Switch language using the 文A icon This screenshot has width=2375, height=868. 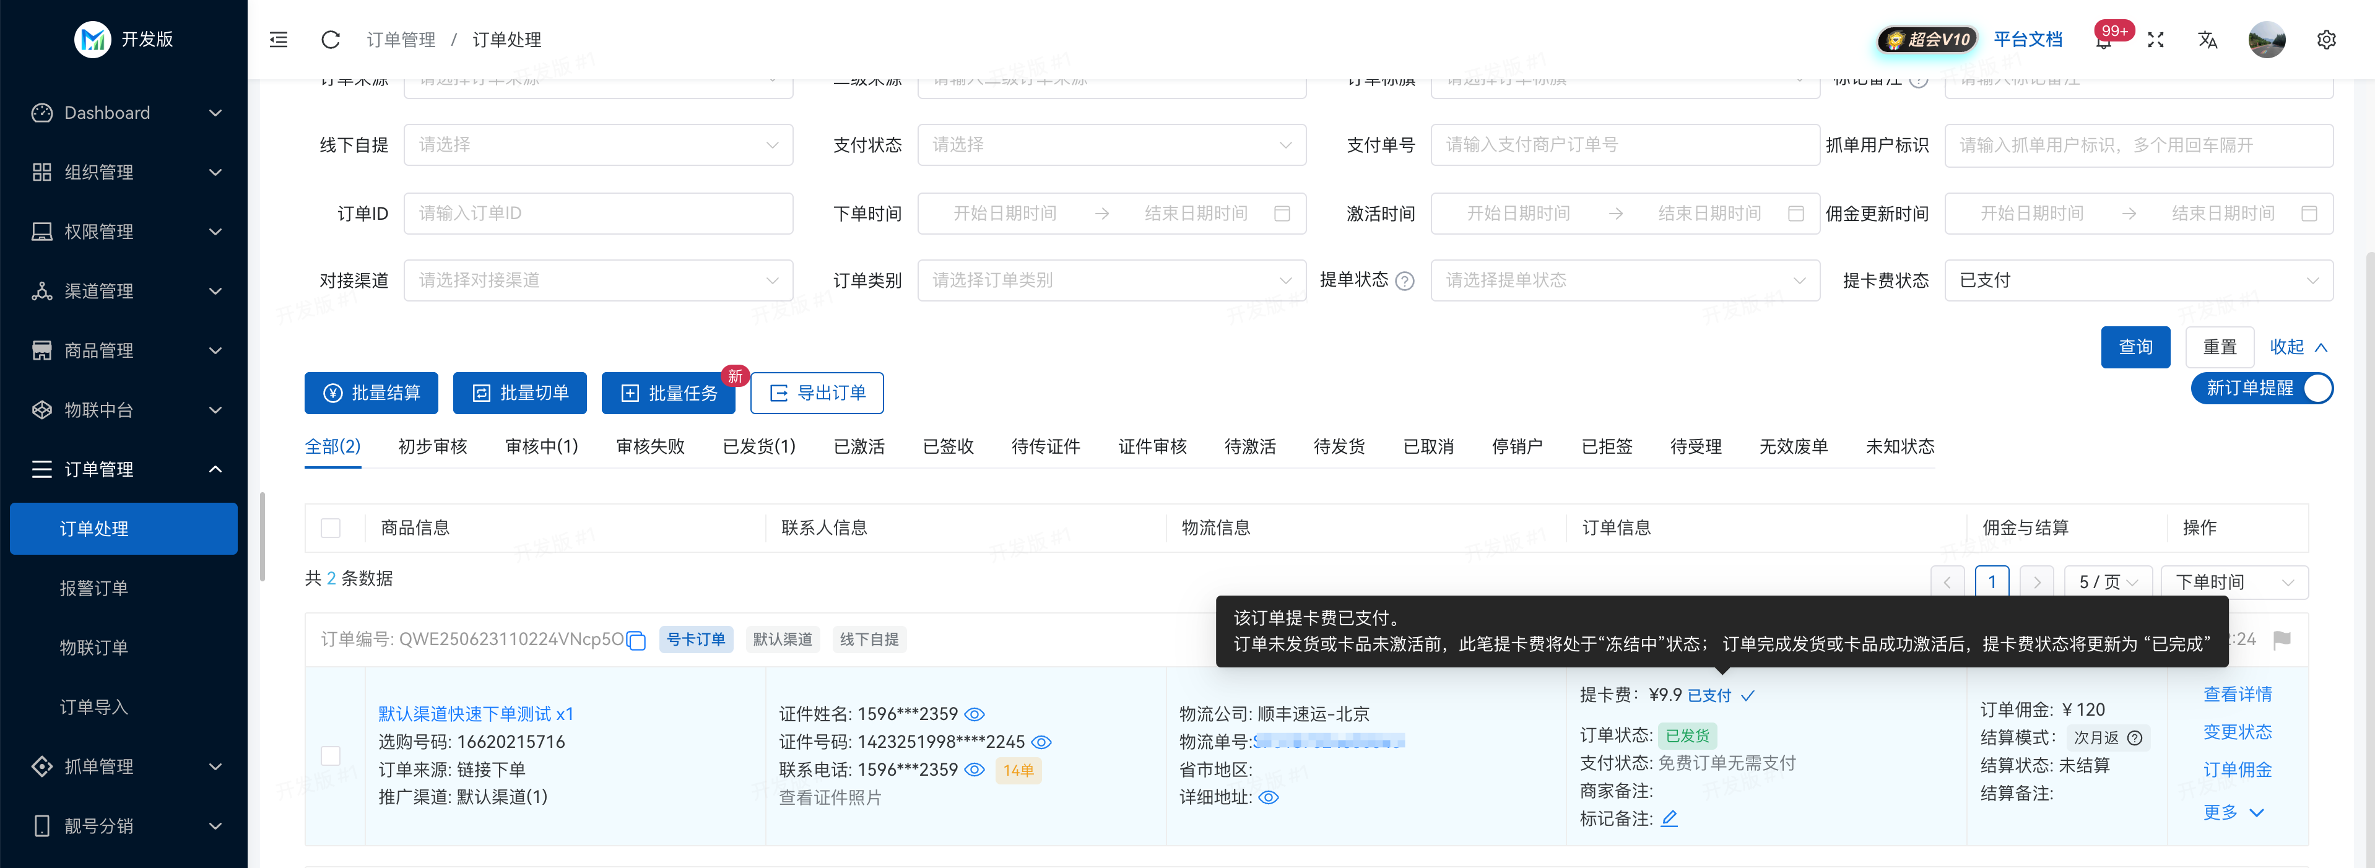(x=2207, y=40)
